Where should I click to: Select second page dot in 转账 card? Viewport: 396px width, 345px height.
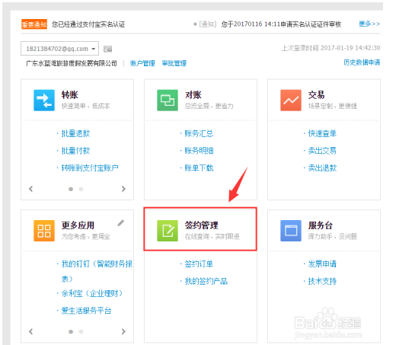(x=81, y=189)
